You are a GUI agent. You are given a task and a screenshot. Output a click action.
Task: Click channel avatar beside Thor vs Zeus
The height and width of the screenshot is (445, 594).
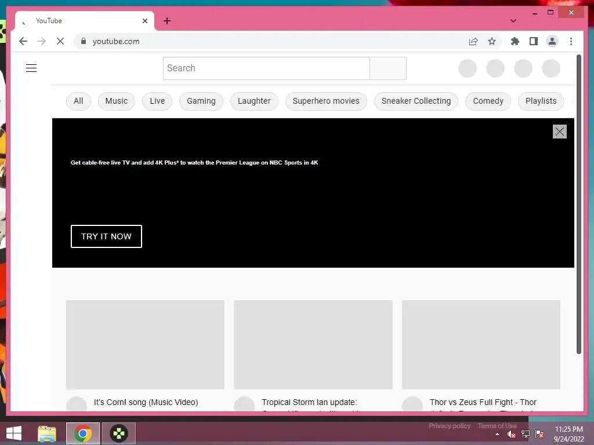(412, 404)
